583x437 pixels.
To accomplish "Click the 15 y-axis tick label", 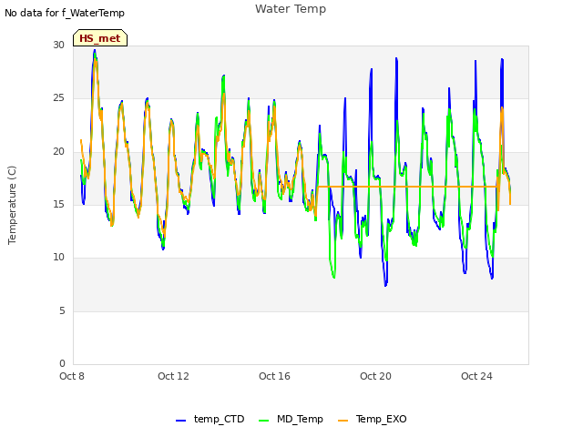I will coord(58,204).
